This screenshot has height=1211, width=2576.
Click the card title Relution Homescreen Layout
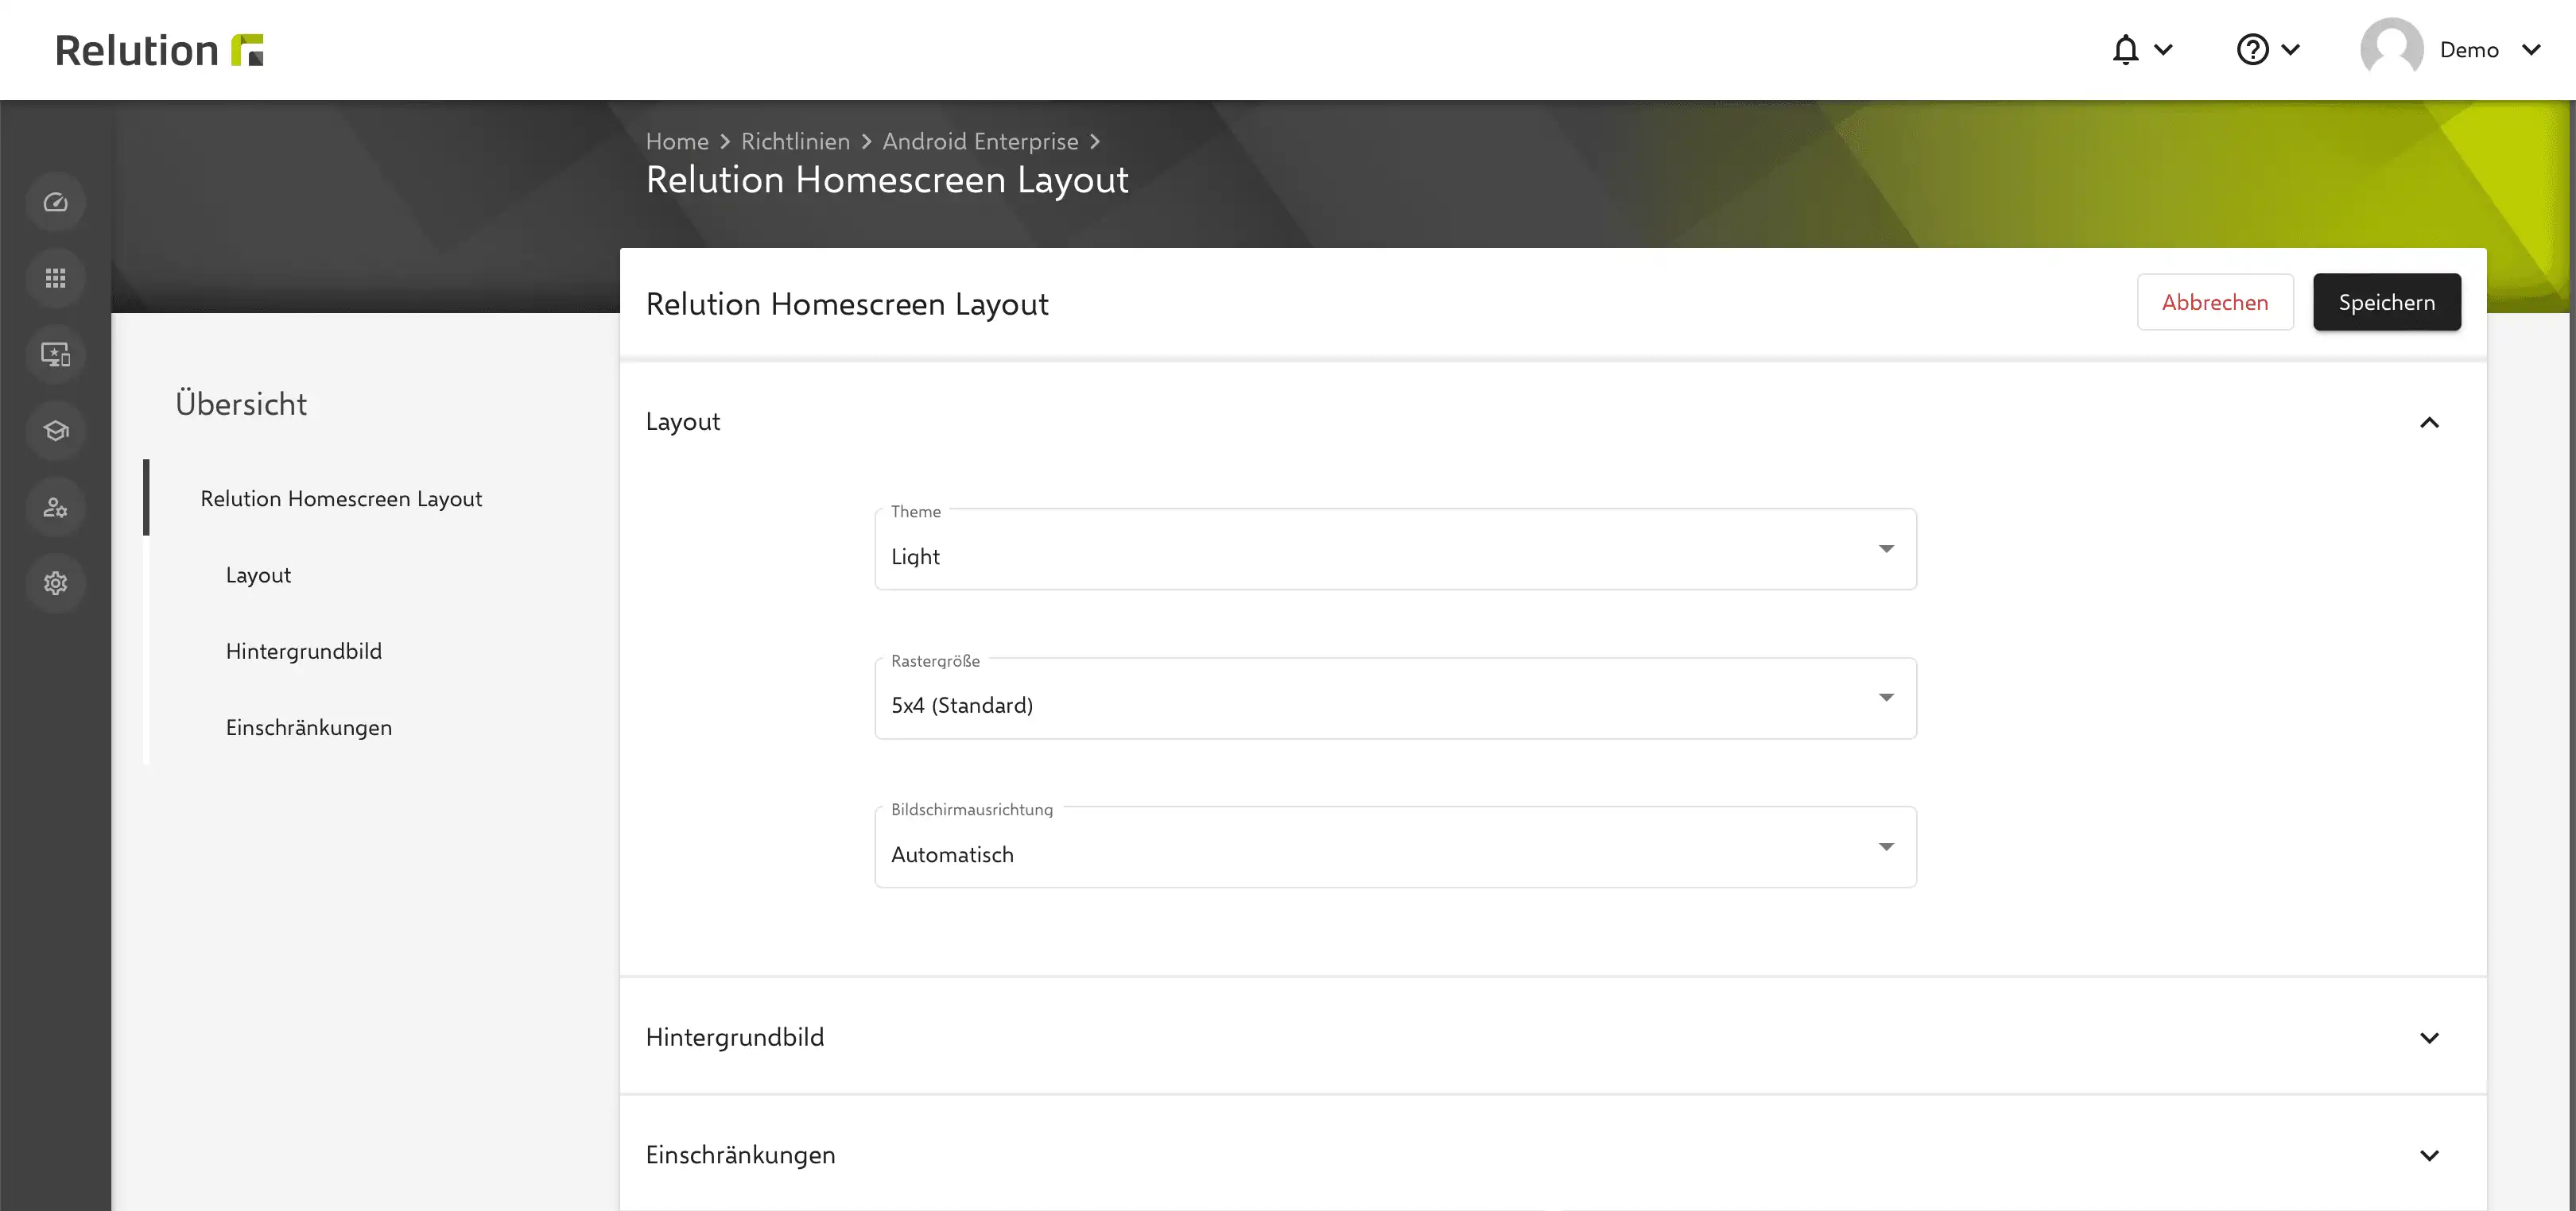pos(847,304)
